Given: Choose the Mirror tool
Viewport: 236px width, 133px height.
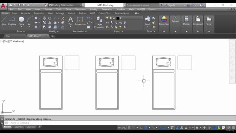Looking at the screenshot, I should pos(50,23).
